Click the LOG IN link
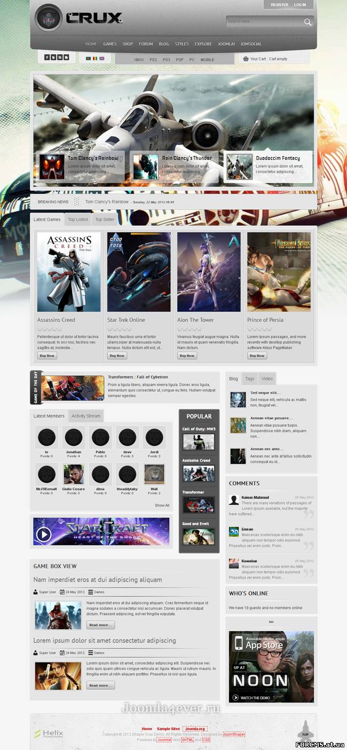 click(x=300, y=5)
